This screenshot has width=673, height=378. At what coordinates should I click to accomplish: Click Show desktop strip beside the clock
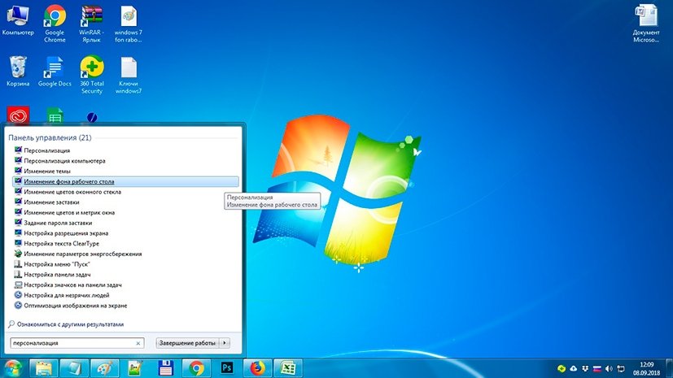(x=669, y=368)
